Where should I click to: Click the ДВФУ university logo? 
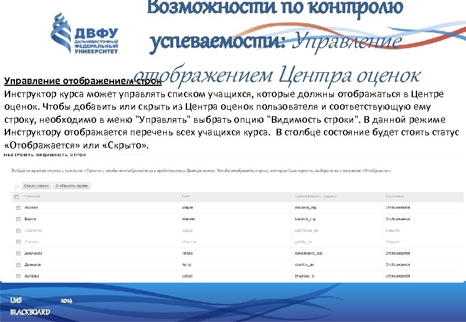click(x=84, y=33)
